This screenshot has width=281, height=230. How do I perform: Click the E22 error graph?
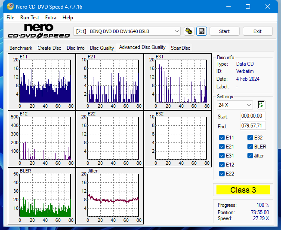(110, 139)
